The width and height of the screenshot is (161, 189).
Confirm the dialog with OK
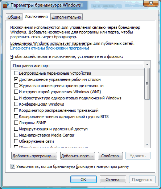[x=83, y=180]
